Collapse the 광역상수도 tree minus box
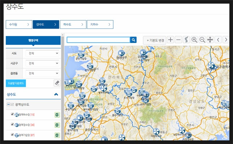 click(x=8, y=104)
